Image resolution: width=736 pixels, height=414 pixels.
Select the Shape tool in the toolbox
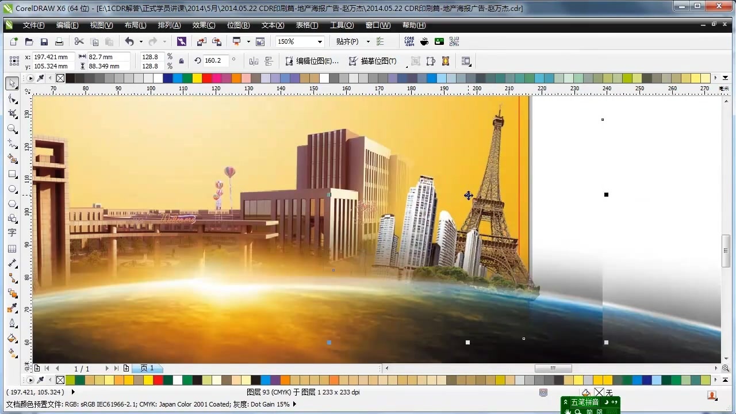12,99
